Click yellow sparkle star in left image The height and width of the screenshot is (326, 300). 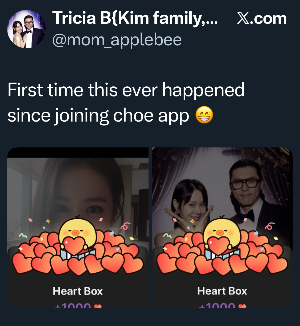48,221
